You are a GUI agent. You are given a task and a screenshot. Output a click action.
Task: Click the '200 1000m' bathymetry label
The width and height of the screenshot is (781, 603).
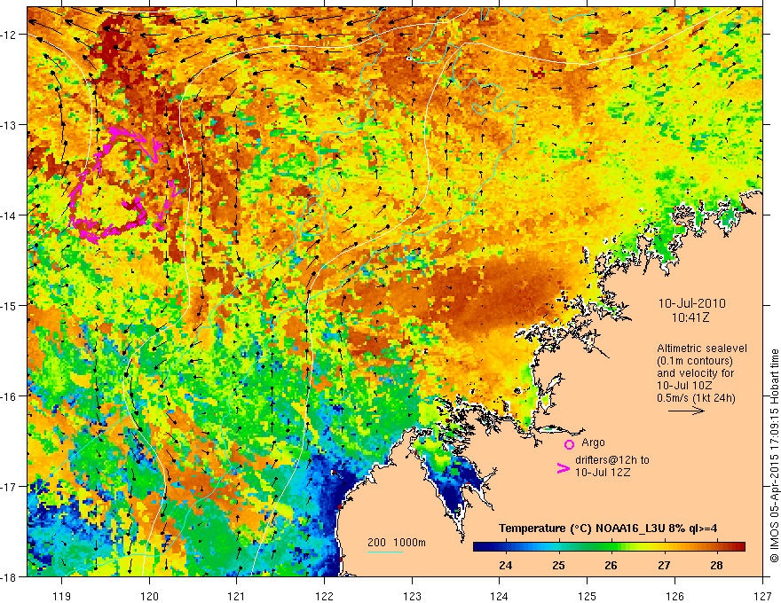point(397,543)
